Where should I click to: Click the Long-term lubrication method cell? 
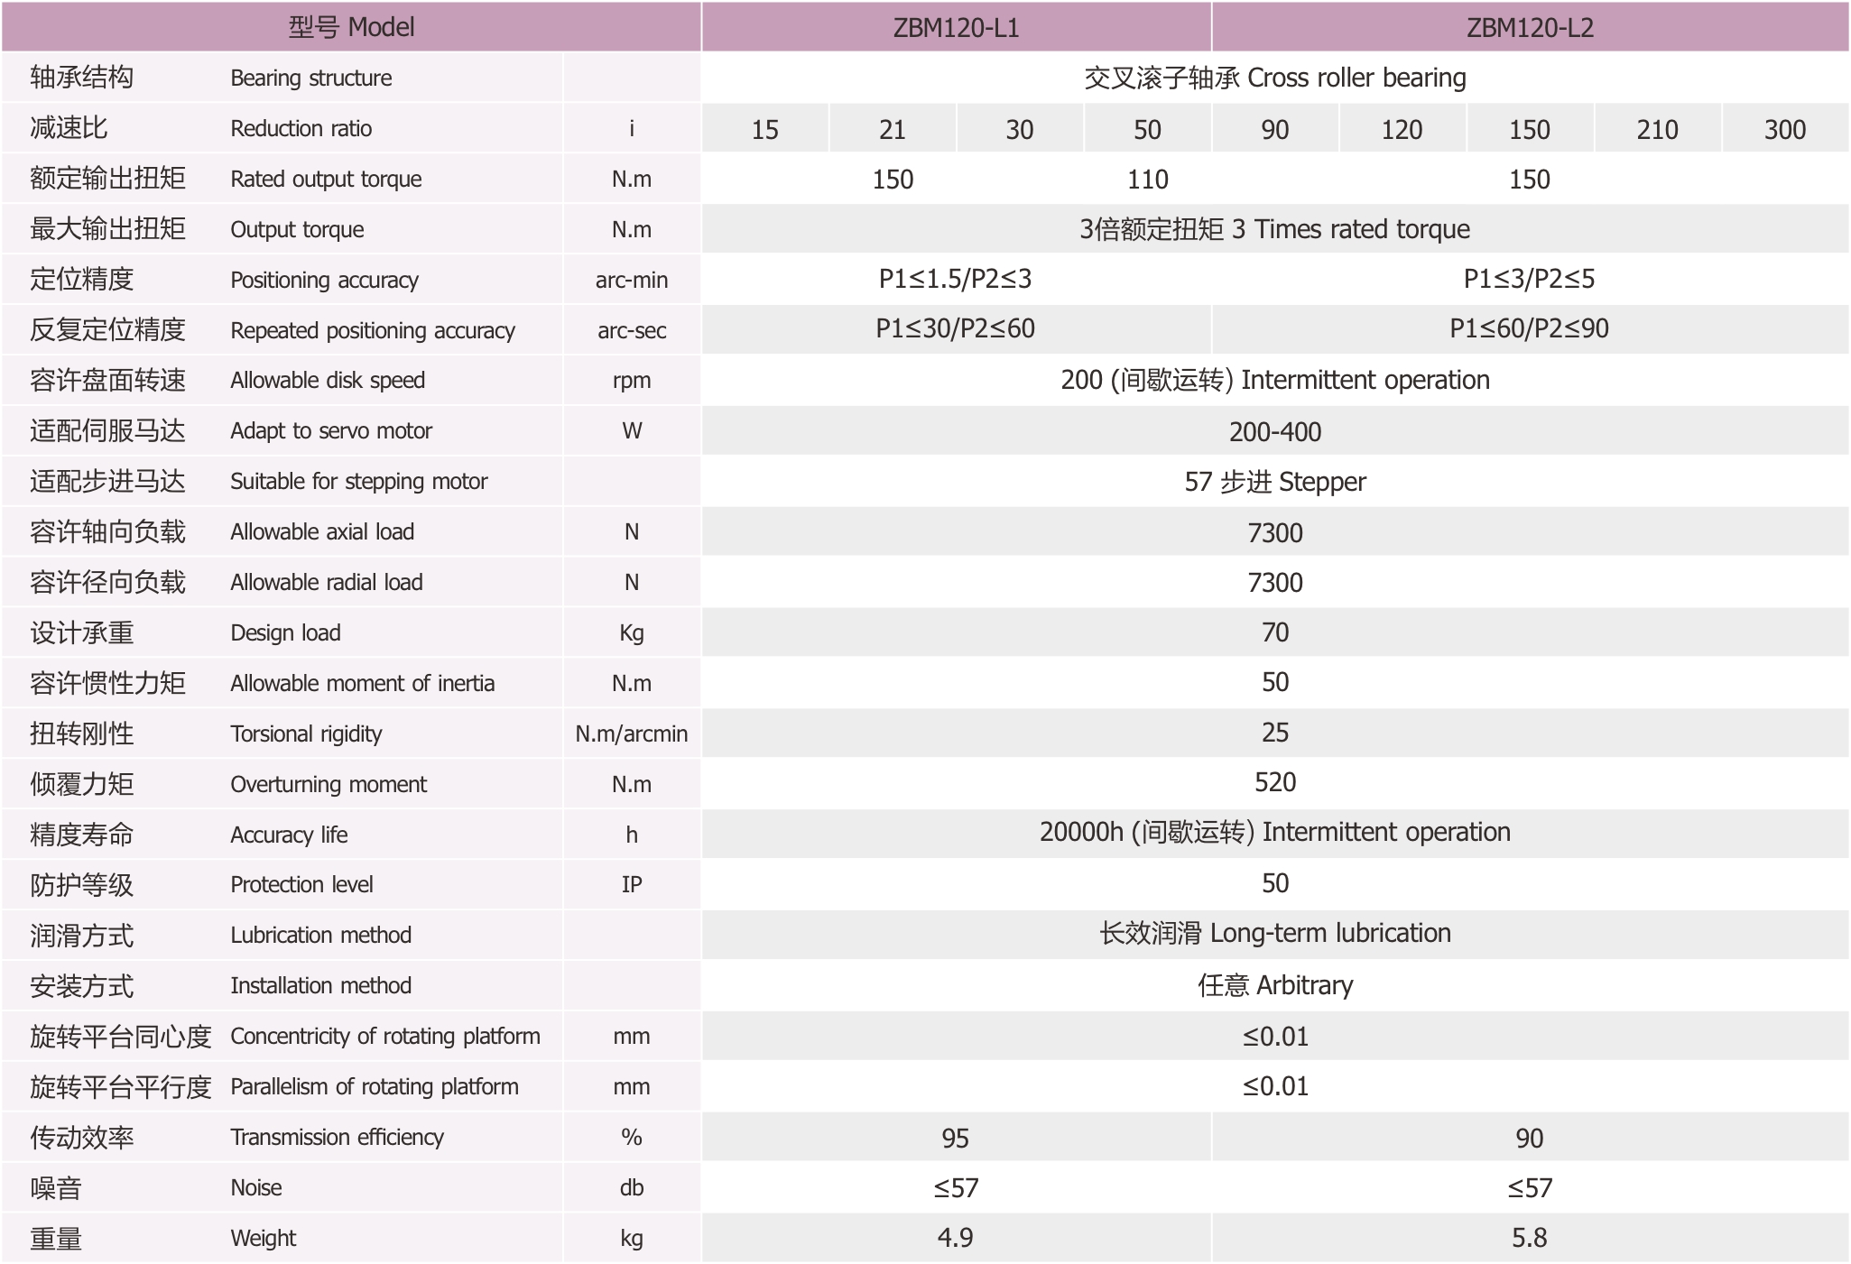pyautogui.click(x=1273, y=934)
